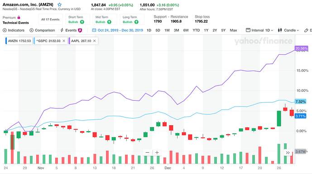
Task: Remove AAPL comparison series
Action: click(x=95, y=41)
